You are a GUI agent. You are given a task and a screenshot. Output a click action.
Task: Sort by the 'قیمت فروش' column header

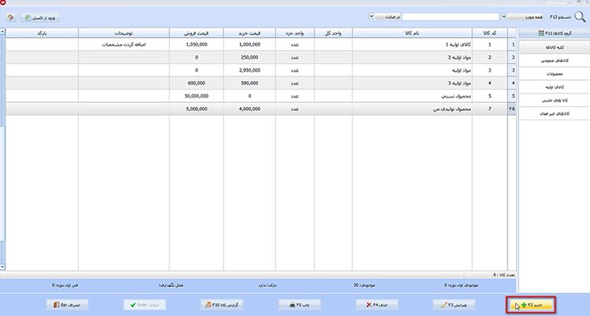tap(197, 33)
